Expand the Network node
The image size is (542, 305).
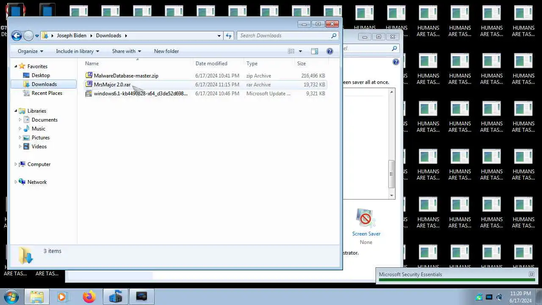click(16, 182)
